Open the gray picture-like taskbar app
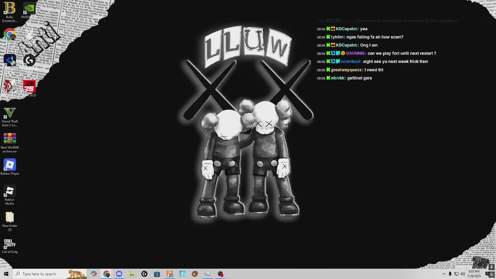The width and height of the screenshot is (496, 279). (207, 274)
